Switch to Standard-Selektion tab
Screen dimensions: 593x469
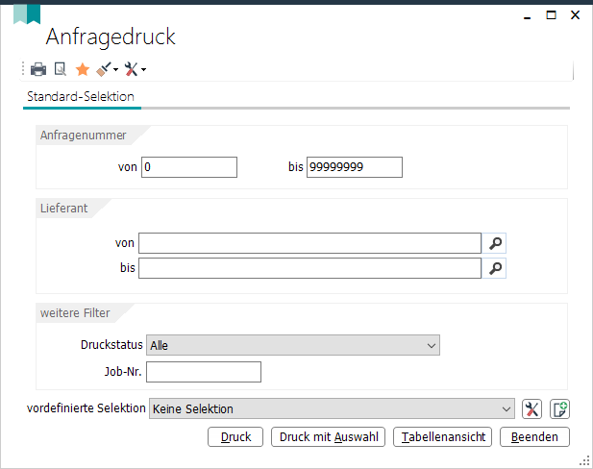[81, 97]
